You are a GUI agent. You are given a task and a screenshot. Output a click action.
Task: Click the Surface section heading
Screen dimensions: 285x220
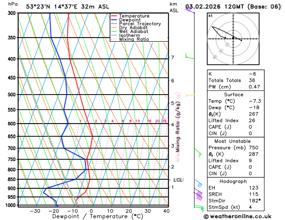pyautogui.click(x=233, y=95)
